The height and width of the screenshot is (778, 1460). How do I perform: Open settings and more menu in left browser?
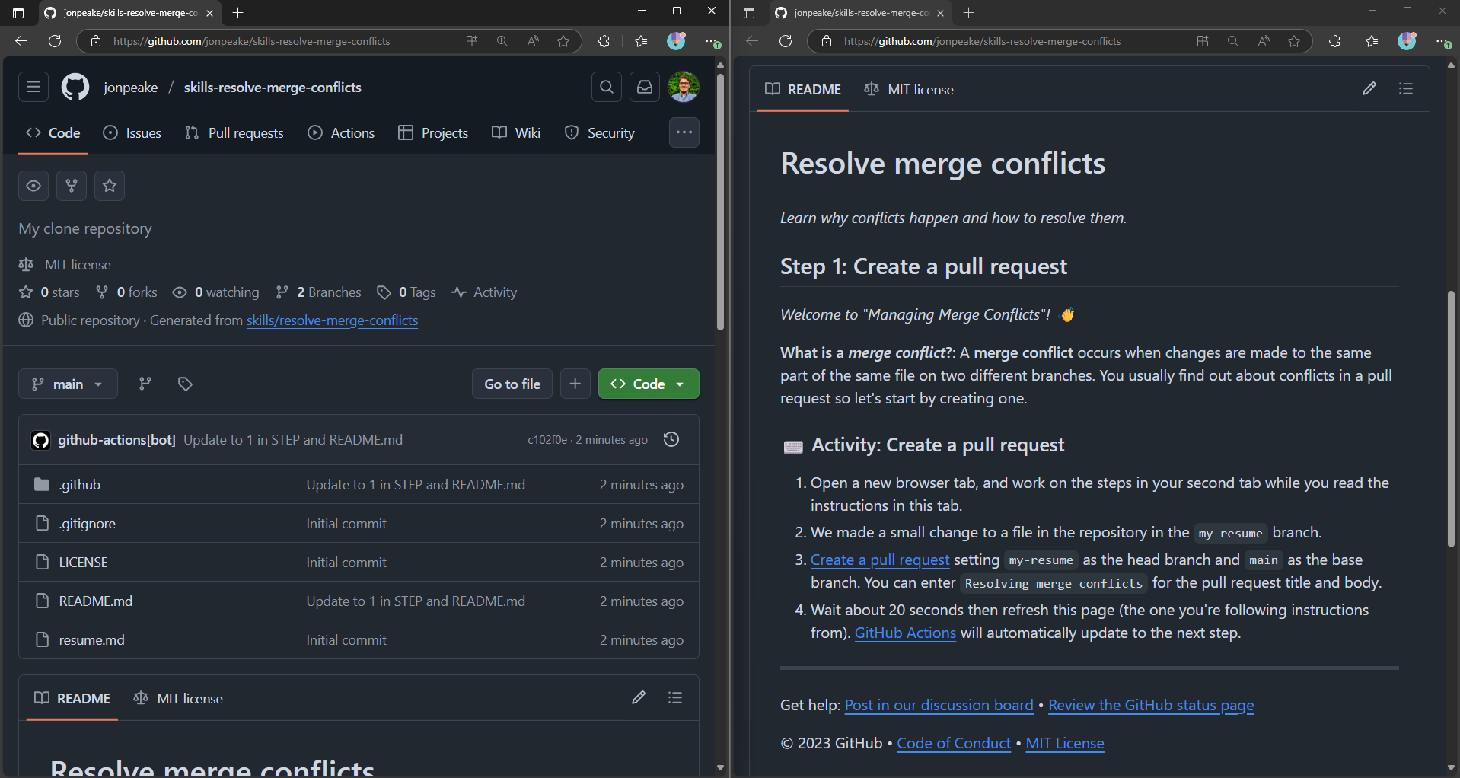pyautogui.click(x=712, y=41)
